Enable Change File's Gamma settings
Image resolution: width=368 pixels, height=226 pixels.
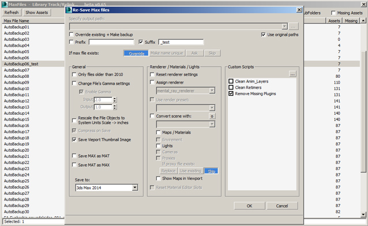[x=74, y=84]
